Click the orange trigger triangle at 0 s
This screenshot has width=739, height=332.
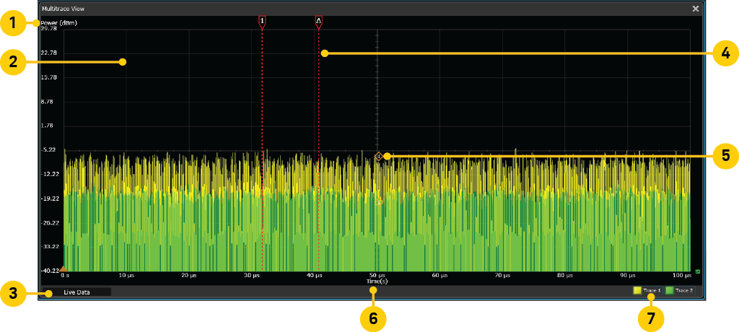tap(63, 268)
